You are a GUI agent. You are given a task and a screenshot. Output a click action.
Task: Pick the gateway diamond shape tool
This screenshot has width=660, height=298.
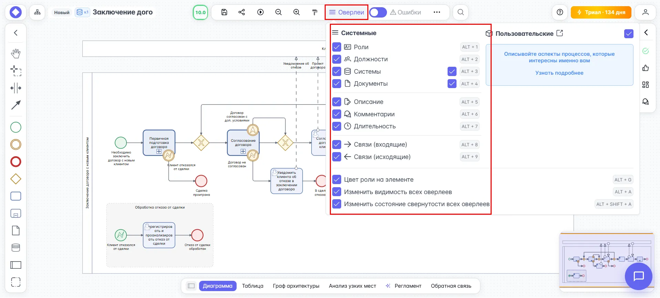[x=16, y=179]
